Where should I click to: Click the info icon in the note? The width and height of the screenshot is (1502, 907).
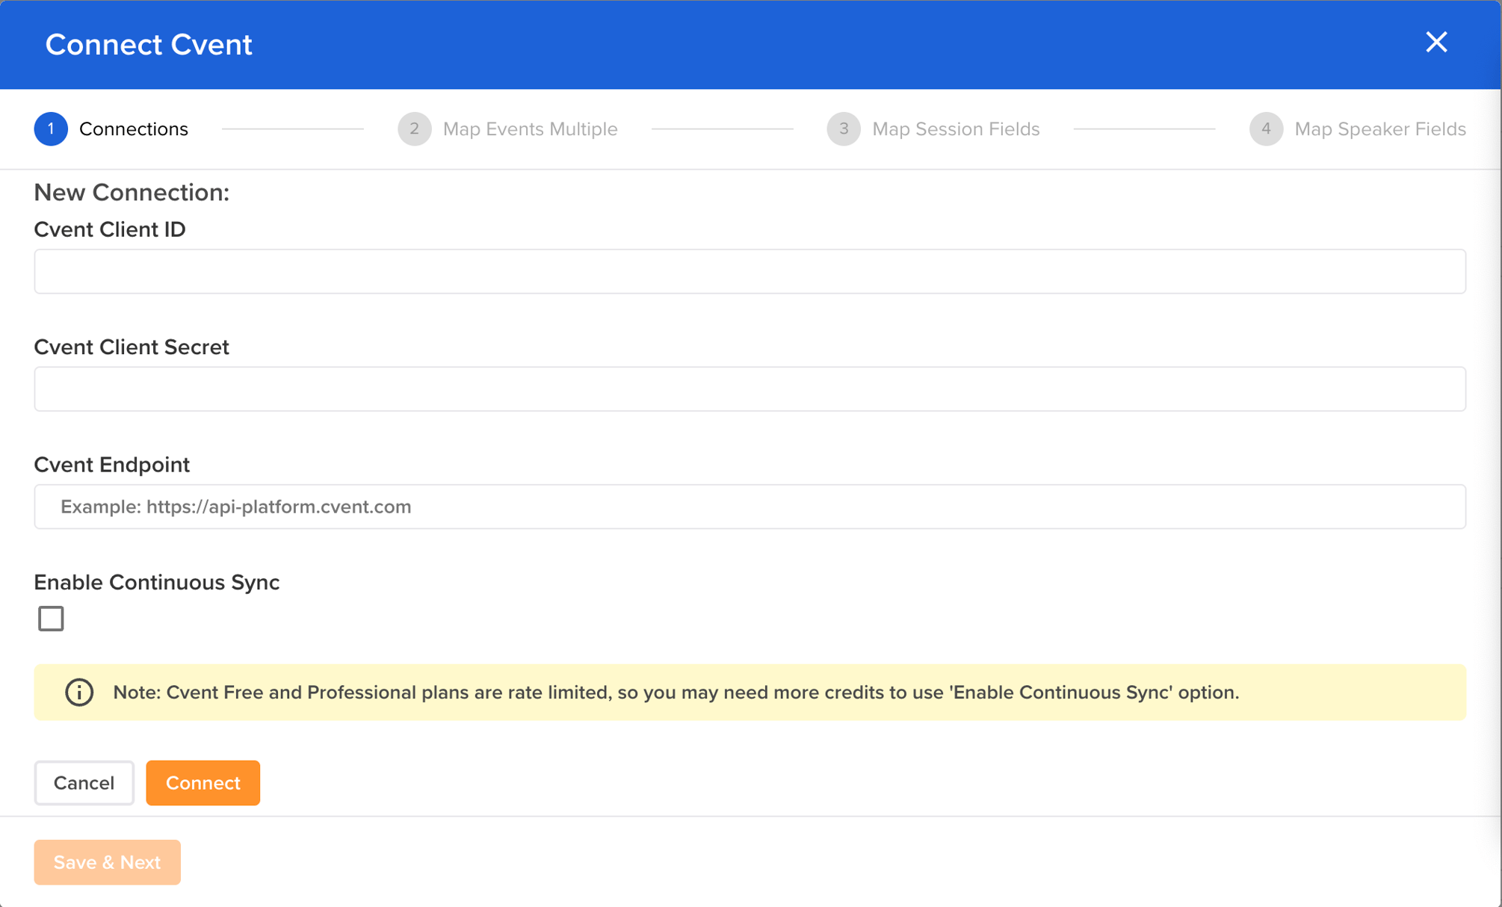click(79, 692)
